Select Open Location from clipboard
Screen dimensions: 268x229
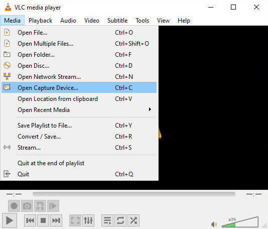coord(79,98)
